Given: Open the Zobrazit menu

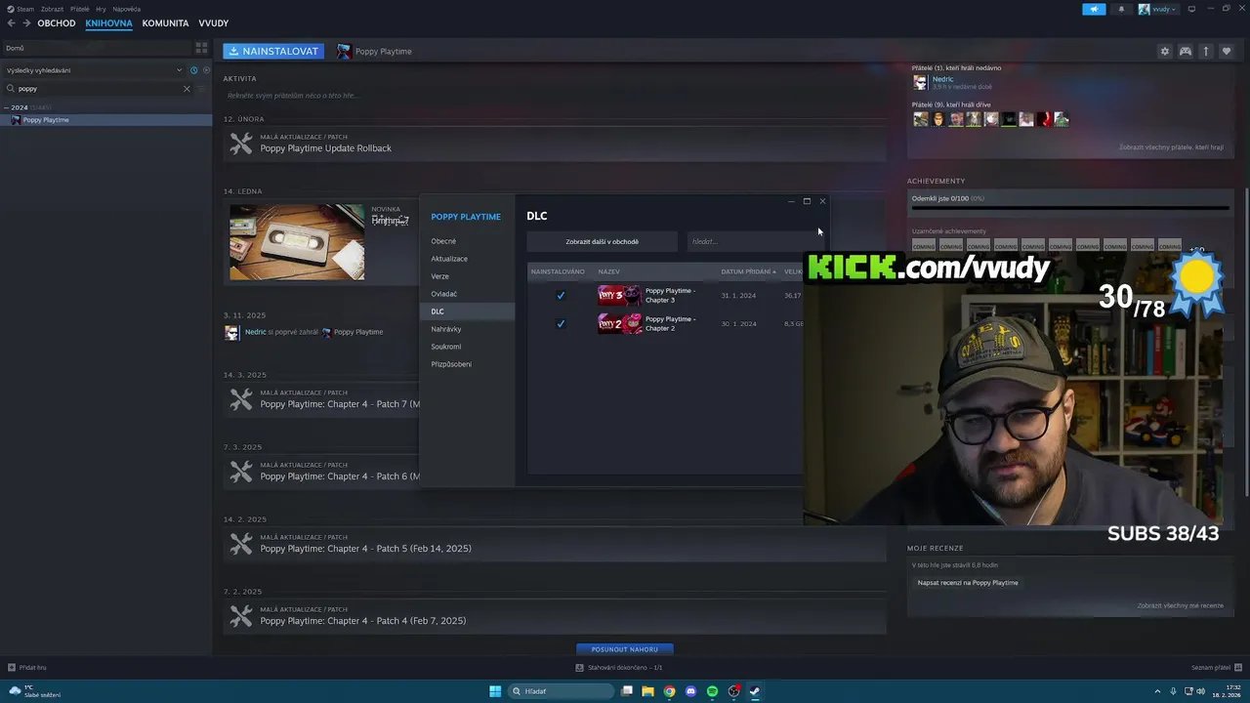Looking at the screenshot, I should [52, 9].
